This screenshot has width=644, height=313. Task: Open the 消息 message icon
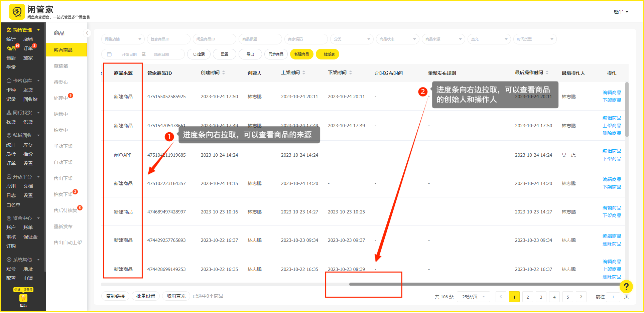point(23,298)
